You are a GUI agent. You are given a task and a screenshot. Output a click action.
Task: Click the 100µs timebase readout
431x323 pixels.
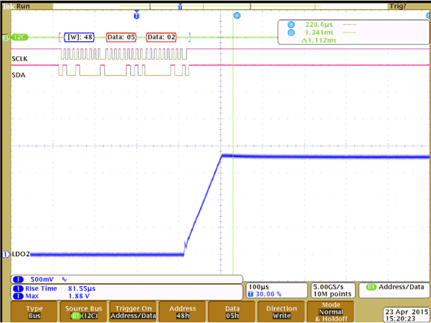258,287
